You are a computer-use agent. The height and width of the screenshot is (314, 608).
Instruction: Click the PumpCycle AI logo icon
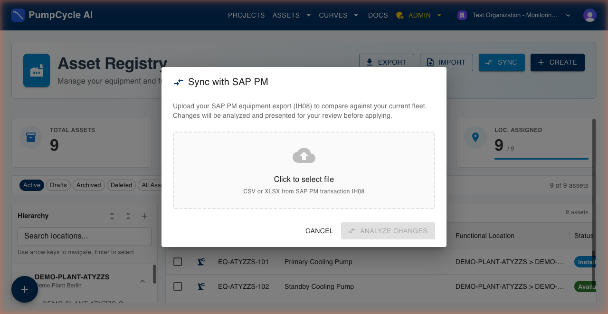click(x=18, y=15)
